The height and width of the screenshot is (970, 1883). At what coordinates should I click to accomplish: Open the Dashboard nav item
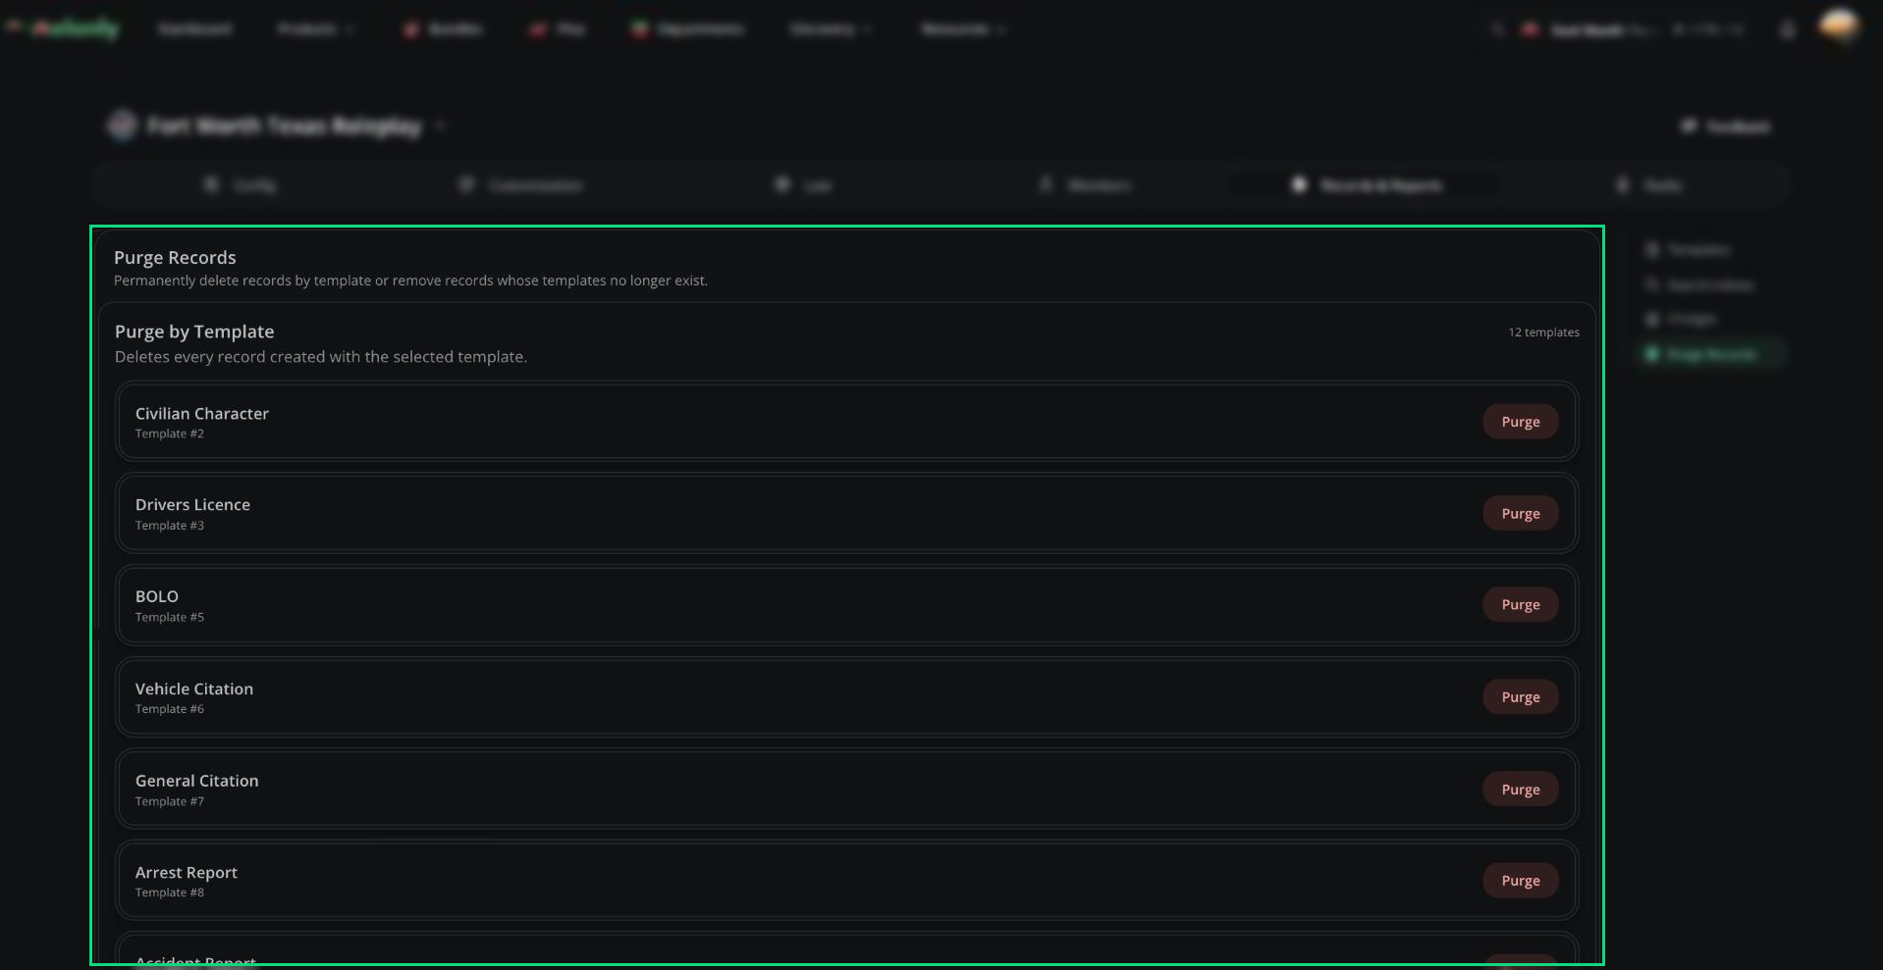tap(194, 29)
